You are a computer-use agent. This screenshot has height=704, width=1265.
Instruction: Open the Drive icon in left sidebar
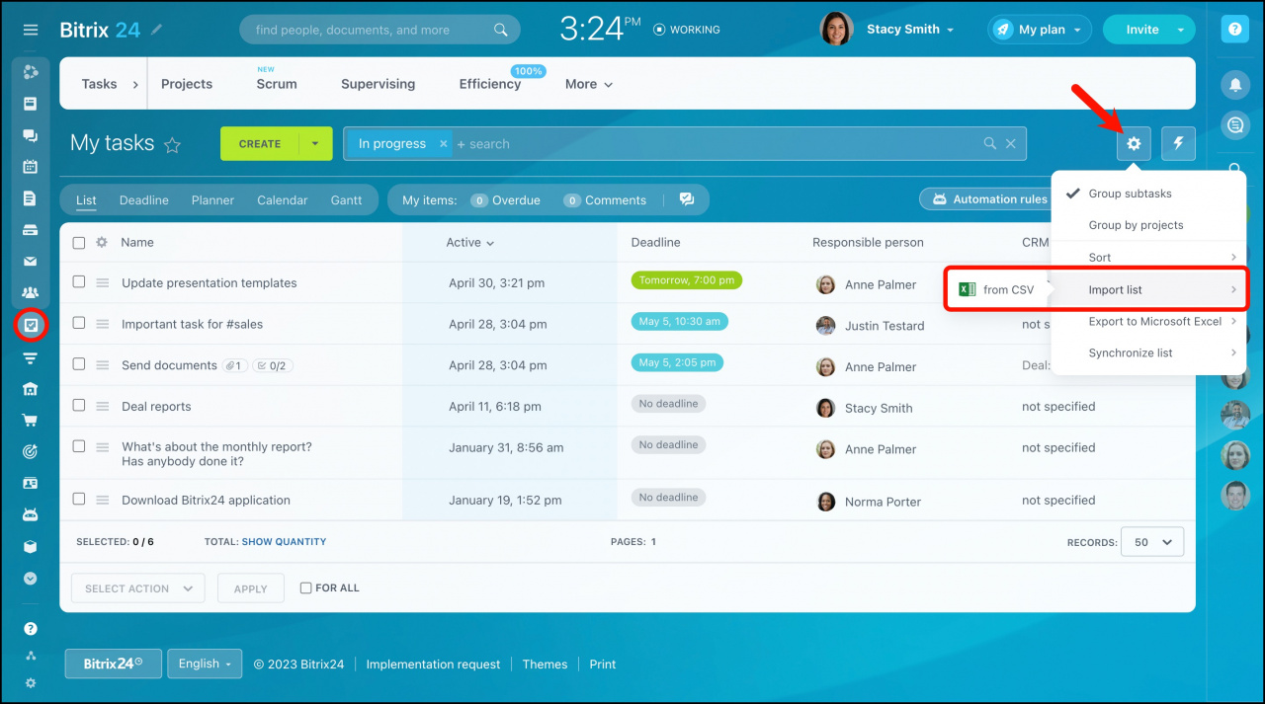point(31,230)
